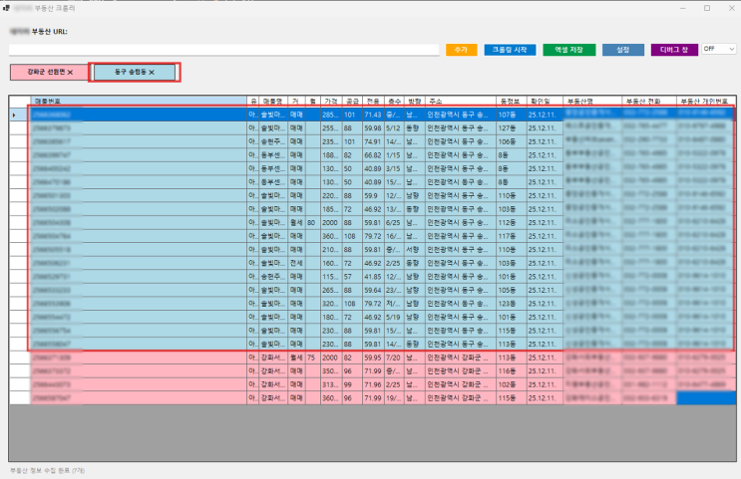Click the floor cell 1/15
741x479 pixels.
[x=394, y=155]
